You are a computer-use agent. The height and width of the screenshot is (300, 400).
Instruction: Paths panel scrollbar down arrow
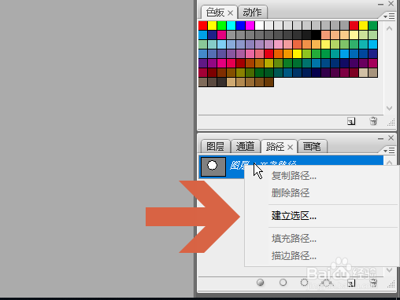click(x=389, y=269)
